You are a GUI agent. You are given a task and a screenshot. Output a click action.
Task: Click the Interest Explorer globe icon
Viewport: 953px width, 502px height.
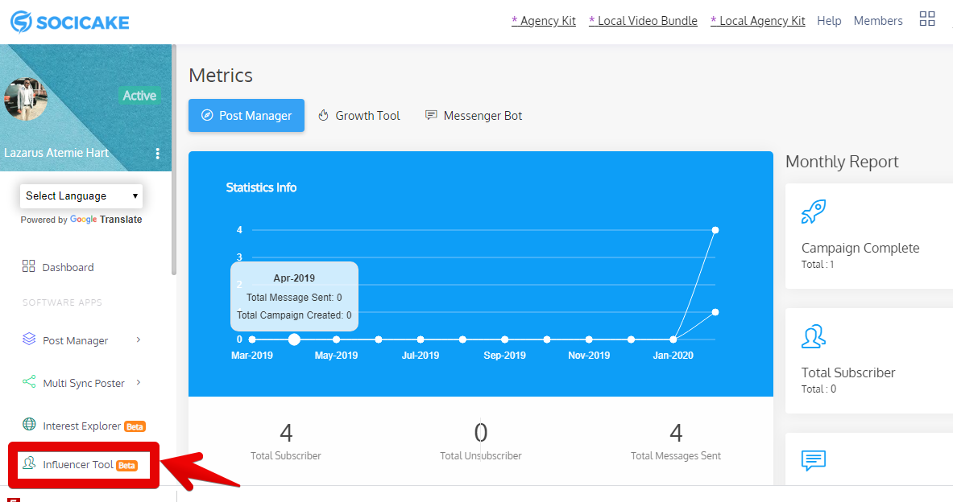[28, 424]
